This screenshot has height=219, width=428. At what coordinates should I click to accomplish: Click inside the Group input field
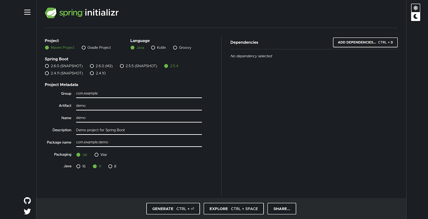(x=139, y=93)
